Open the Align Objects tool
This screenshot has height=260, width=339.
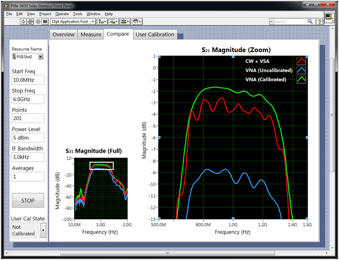[102, 22]
